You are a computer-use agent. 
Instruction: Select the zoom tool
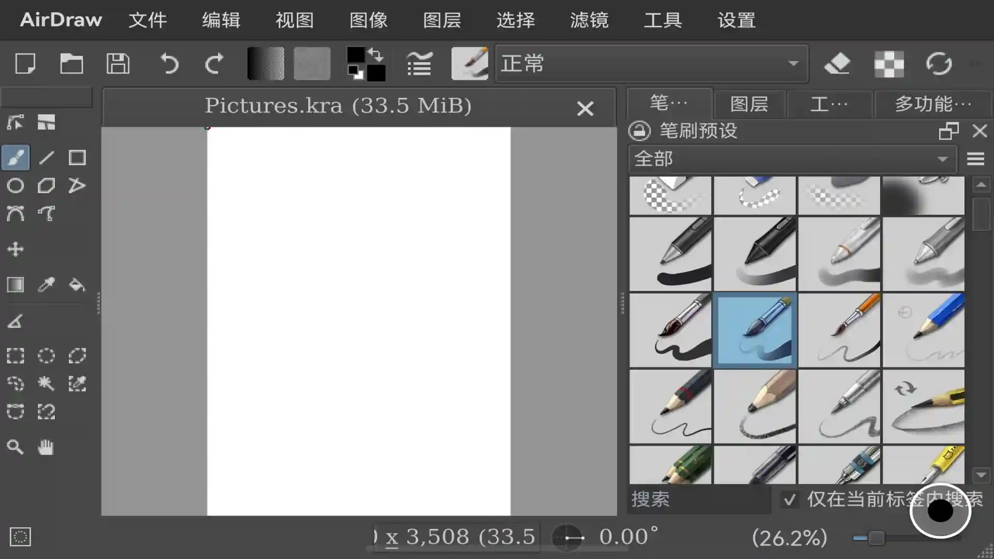[16, 447]
